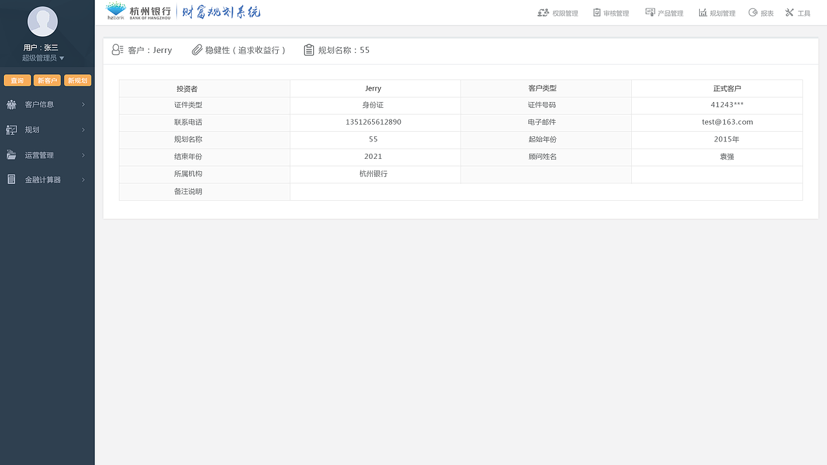Image resolution: width=827 pixels, height=465 pixels.
Task: Open the 金融计算器 calculator icon
Action: point(11,180)
